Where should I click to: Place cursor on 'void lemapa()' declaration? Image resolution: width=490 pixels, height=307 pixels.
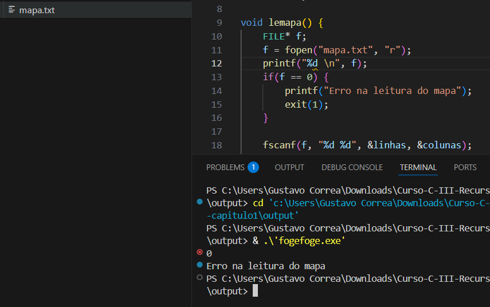281,23
